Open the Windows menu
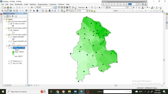The width and height of the screenshot is (168, 94). (x=61, y=4)
